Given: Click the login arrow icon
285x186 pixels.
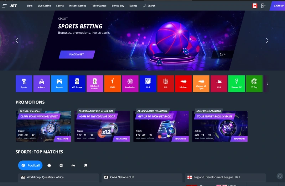Looking at the screenshot, I should pos(264,6).
